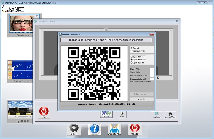Viewport: 214px width, 139px height.
Task: Click Annulla to cancel the scan
Action: [x=142, y=99]
